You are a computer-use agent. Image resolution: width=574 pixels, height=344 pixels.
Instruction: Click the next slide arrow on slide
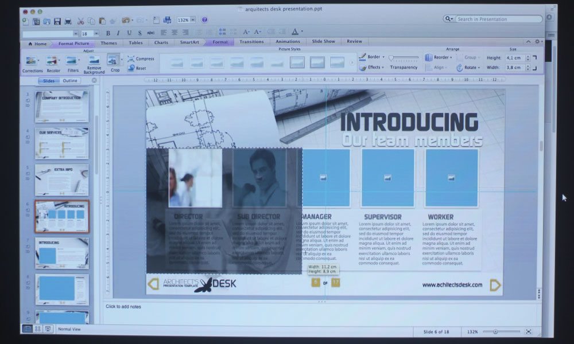[x=495, y=285]
